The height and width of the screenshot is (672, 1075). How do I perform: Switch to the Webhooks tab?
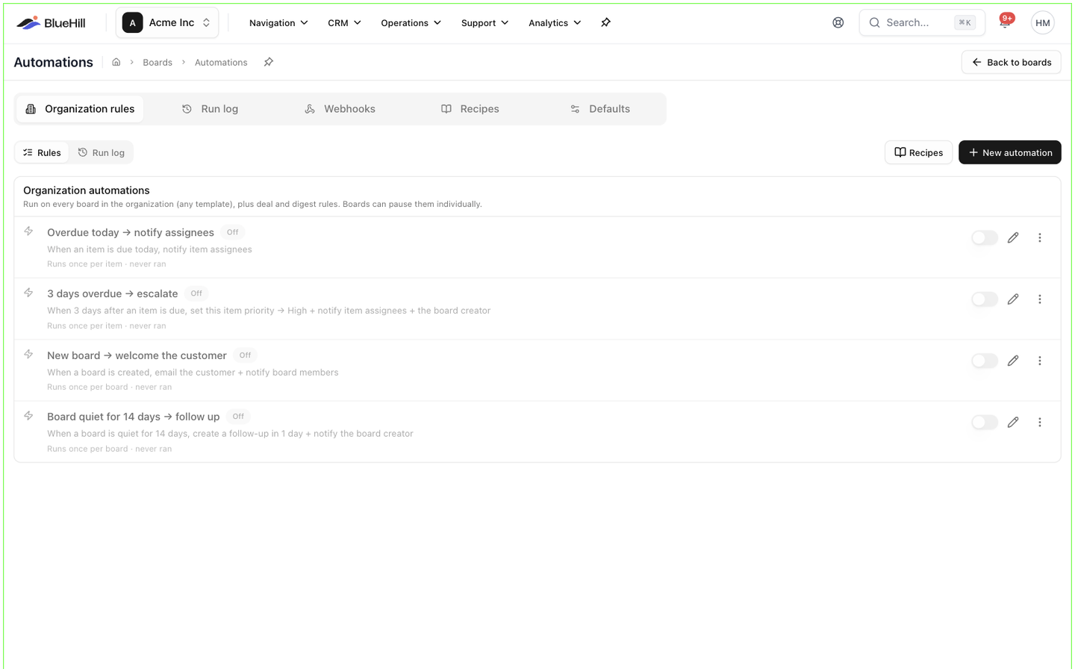point(340,109)
